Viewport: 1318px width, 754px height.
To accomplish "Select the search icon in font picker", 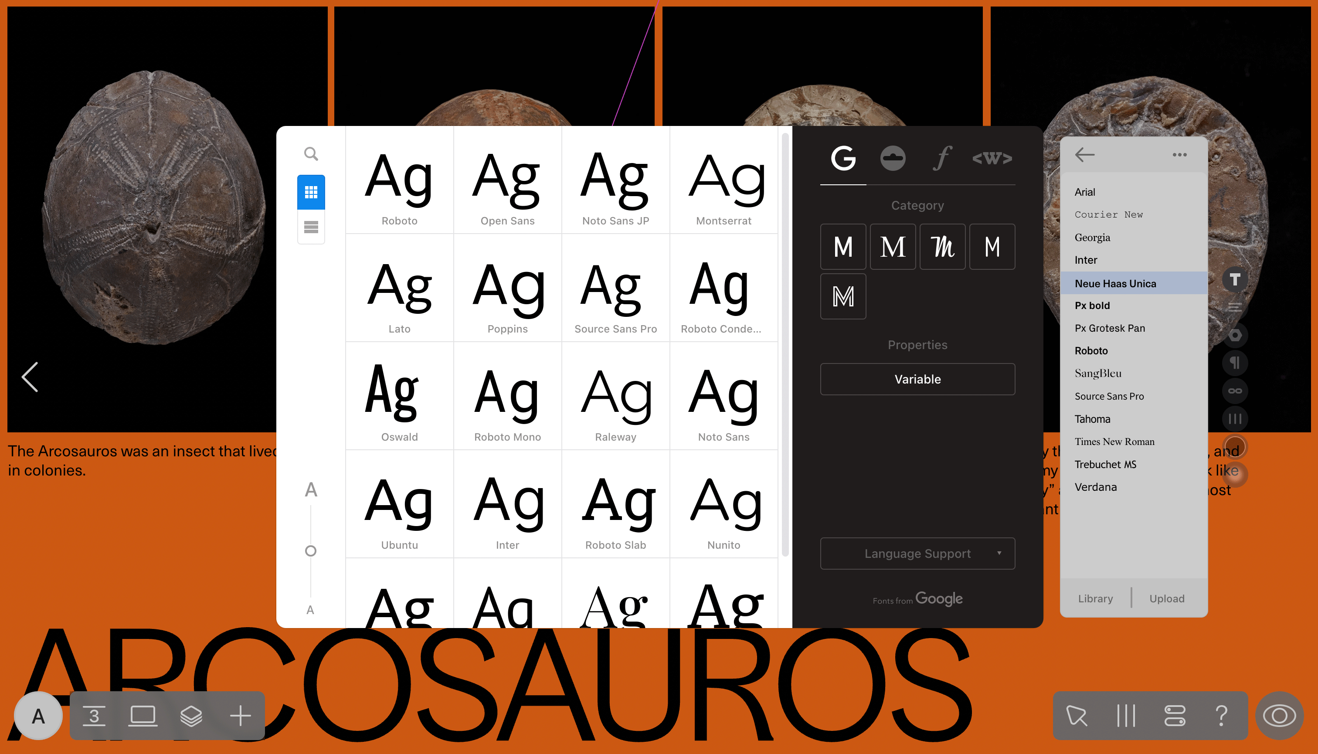I will pyautogui.click(x=311, y=154).
